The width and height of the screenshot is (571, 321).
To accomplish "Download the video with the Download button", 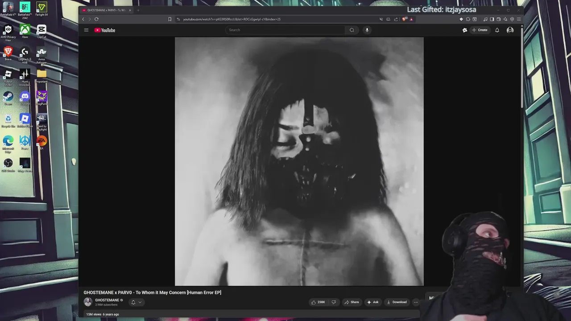I will [x=397, y=302].
